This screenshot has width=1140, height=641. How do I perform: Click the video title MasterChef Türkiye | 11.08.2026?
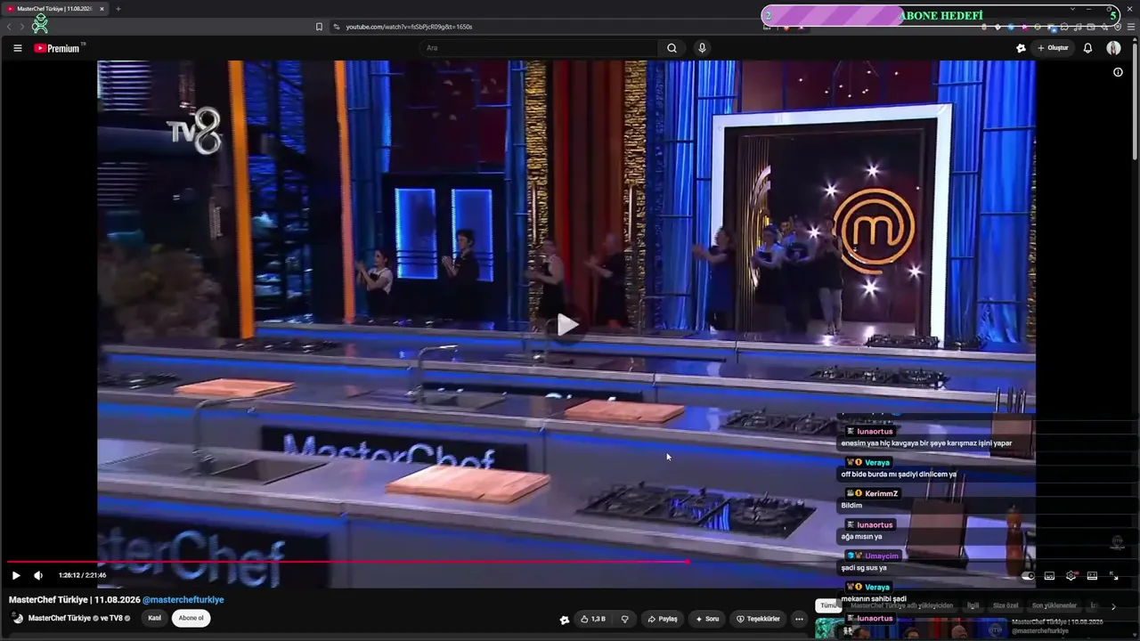75,600
